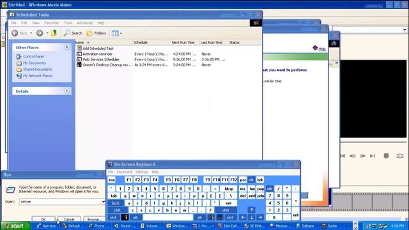The image size is (409, 230).
Task: Open the Run dialog Open dropdown arrow
Action: pos(104,202)
